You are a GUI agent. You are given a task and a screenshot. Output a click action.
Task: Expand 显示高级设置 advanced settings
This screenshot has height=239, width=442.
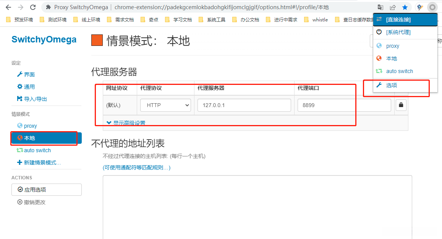[126, 123]
